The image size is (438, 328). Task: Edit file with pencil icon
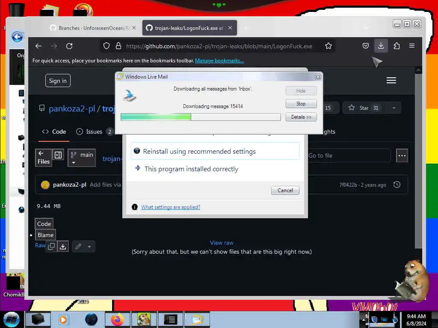point(78,246)
